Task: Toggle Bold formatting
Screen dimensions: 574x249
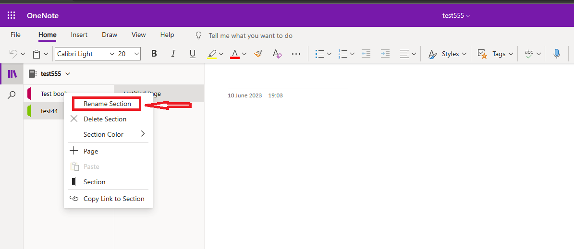Action: pos(154,54)
